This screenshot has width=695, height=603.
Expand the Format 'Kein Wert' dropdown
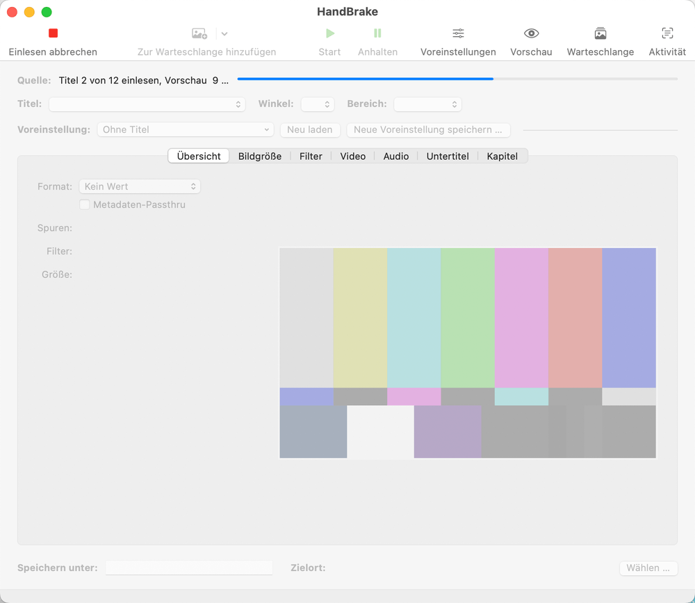[140, 186]
